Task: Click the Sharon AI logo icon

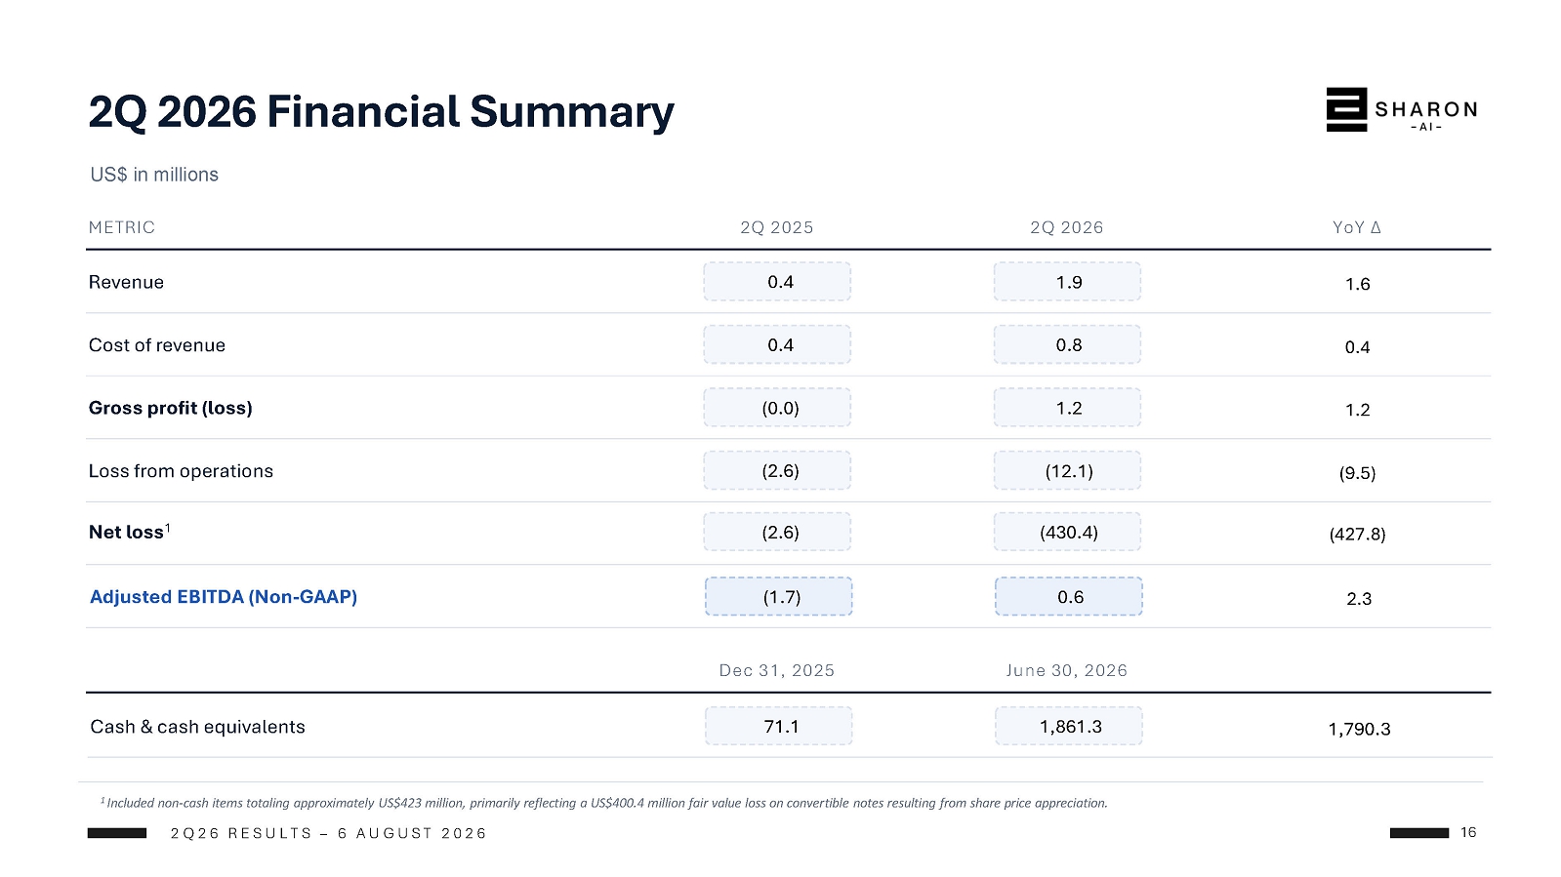Action: (x=1346, y=109)
